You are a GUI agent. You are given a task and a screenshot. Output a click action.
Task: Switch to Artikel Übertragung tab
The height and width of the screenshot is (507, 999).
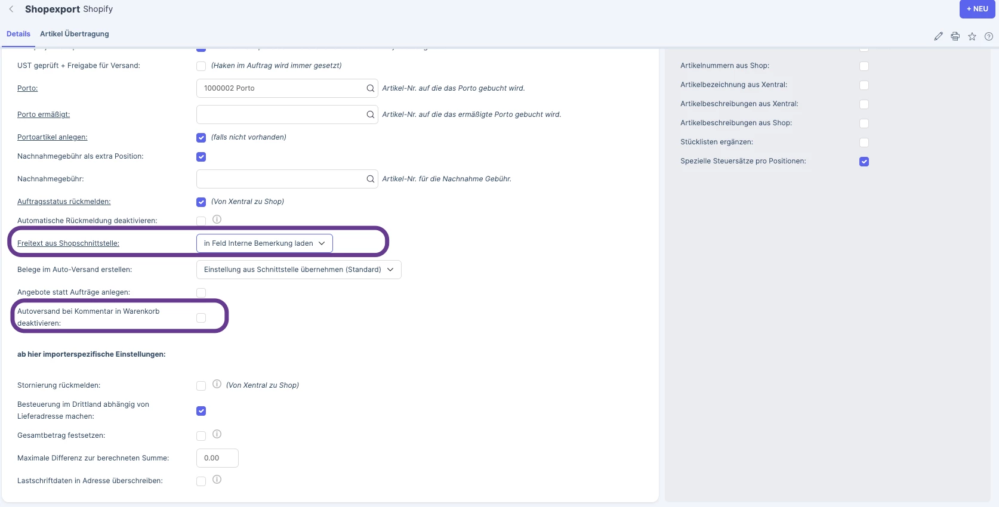tap(75, 34)
